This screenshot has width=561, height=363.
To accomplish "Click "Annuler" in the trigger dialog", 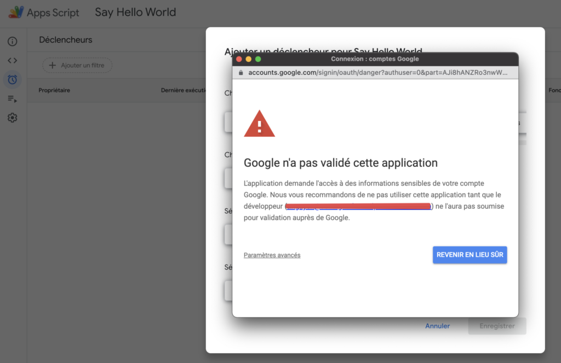I will (437, 326).
